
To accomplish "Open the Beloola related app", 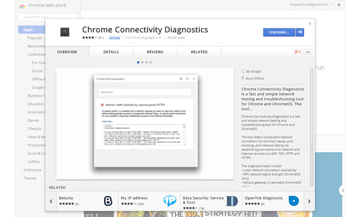I will click(87, 201).
